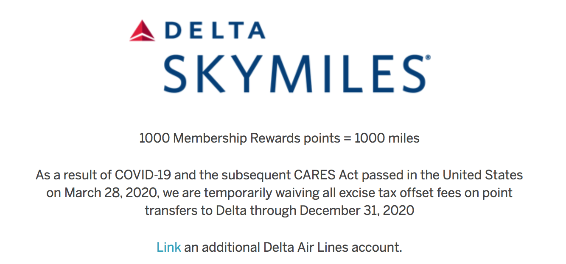Viewport: 566px width, 264px height.
Task: Open the Link hyperlink for additional account
Action: (x=169, y=247)
